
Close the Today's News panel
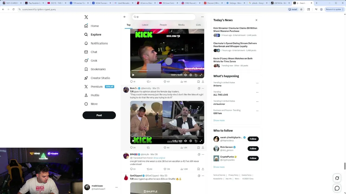click(256, 20)
